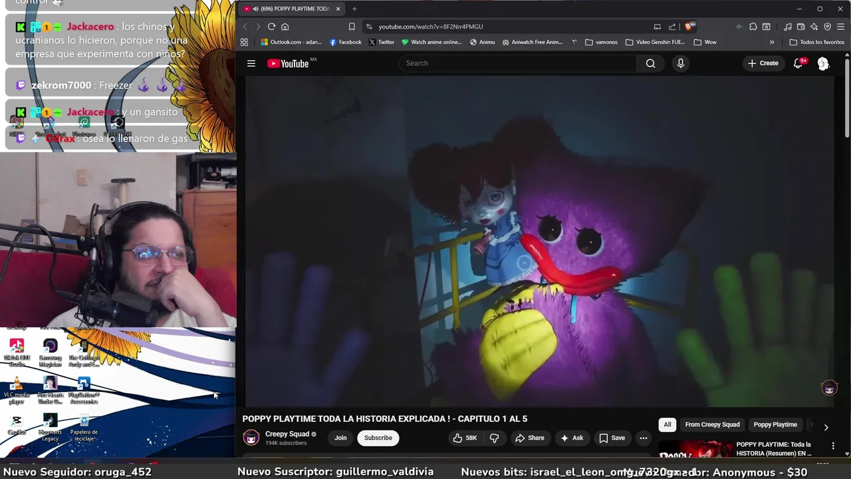Reload the page in the browser
Viewport: 851px width, 479px height.
[271, 27]
